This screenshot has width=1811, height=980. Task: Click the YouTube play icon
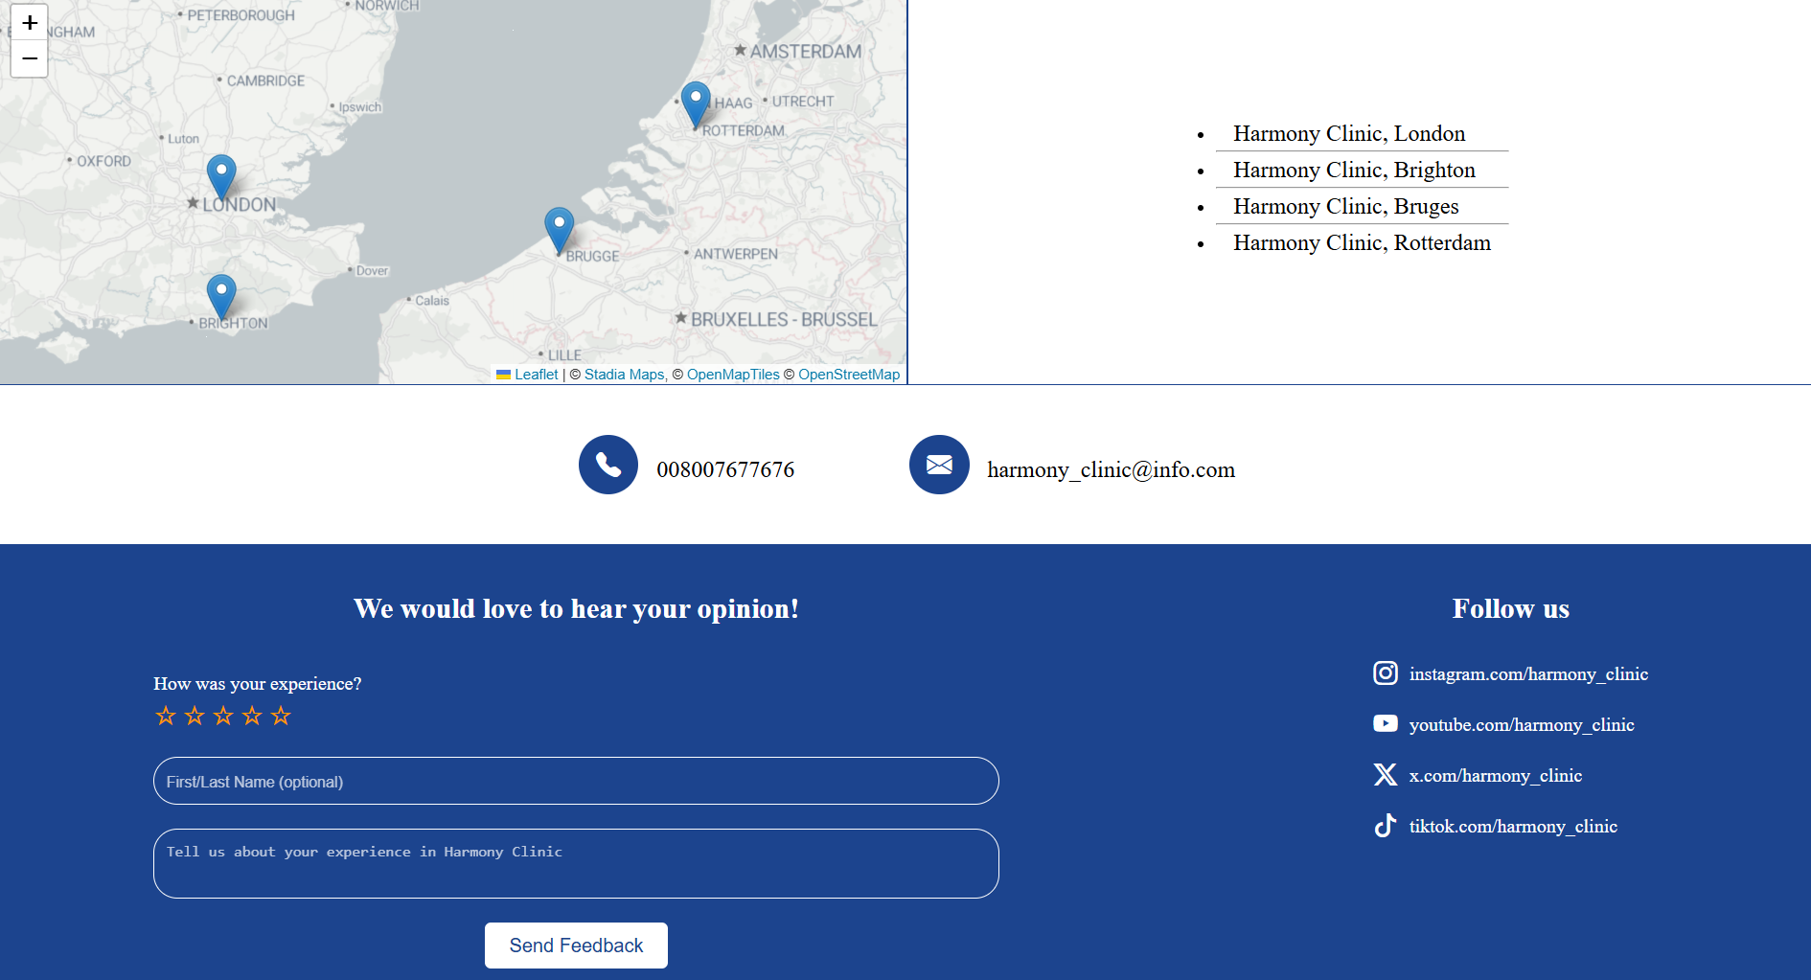click(x=1385, y=724)
